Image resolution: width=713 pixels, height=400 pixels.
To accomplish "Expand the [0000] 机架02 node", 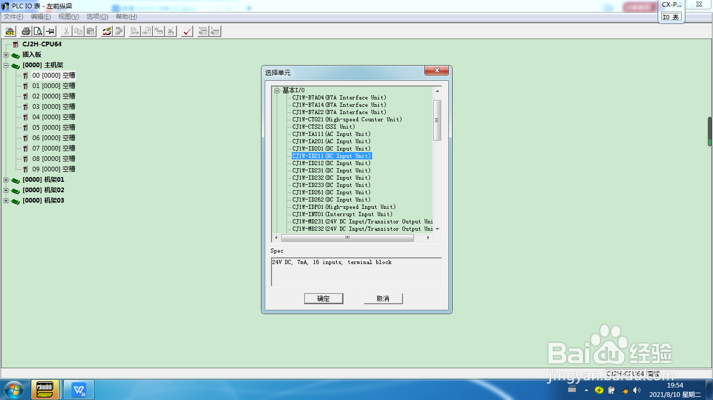I will 6,190.
